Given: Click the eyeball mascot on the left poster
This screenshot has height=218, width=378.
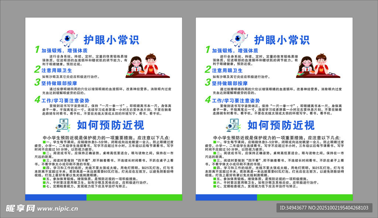Looking at the screenshot, I should click(x=69, y=38).
